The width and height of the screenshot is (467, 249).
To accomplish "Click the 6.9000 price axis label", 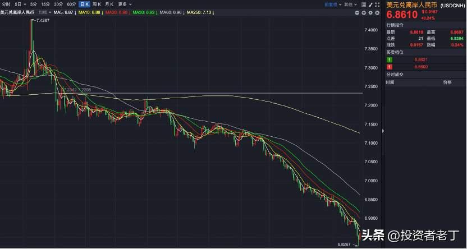I will click(x=370, y=218).
